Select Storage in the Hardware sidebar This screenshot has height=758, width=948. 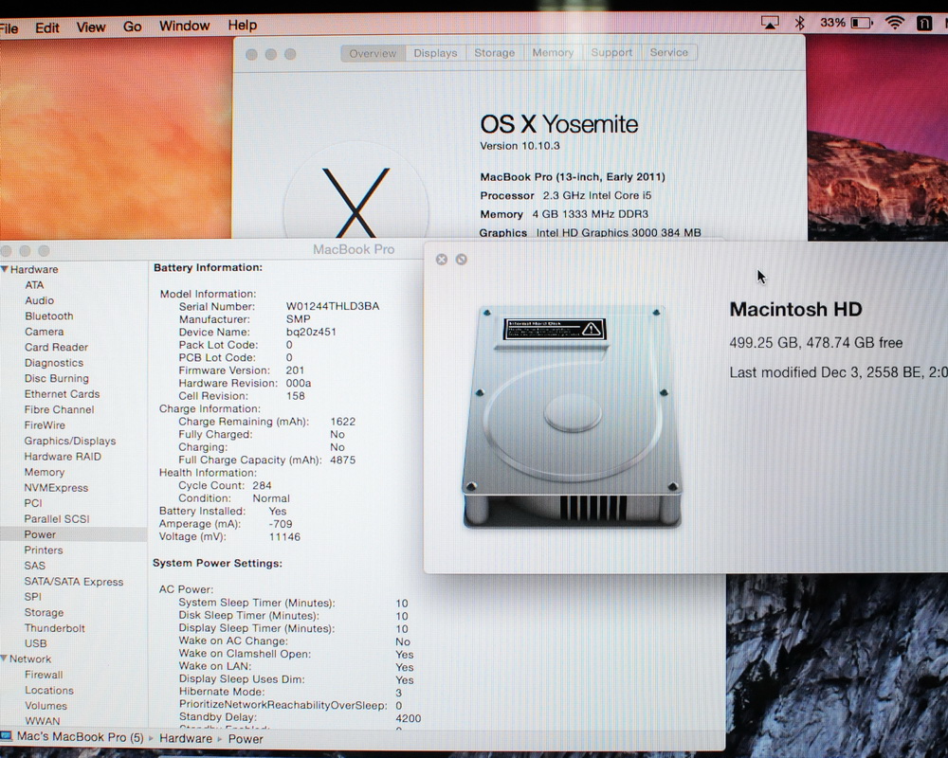click(44, 612)
